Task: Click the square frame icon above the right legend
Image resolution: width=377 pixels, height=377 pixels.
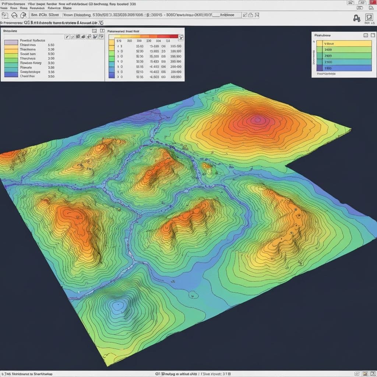Action: [369, 17]
